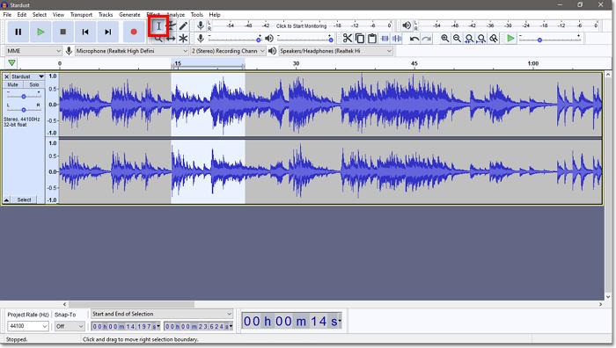Open the Tools menu
The width and height of the screenshot is (616, 348).
(197, 15)
